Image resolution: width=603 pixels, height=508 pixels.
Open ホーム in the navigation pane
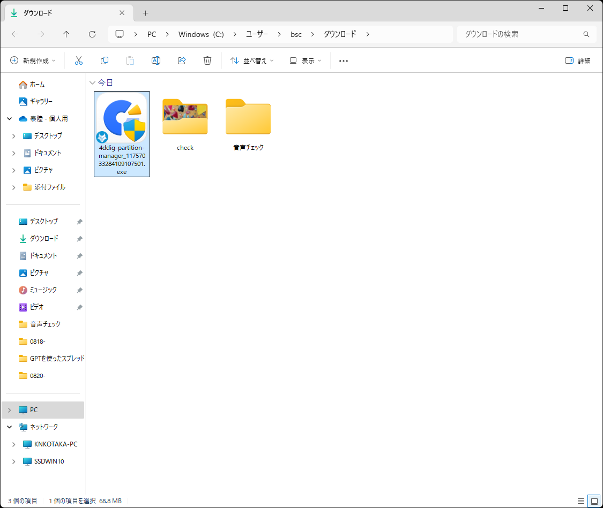coord(32,85)
